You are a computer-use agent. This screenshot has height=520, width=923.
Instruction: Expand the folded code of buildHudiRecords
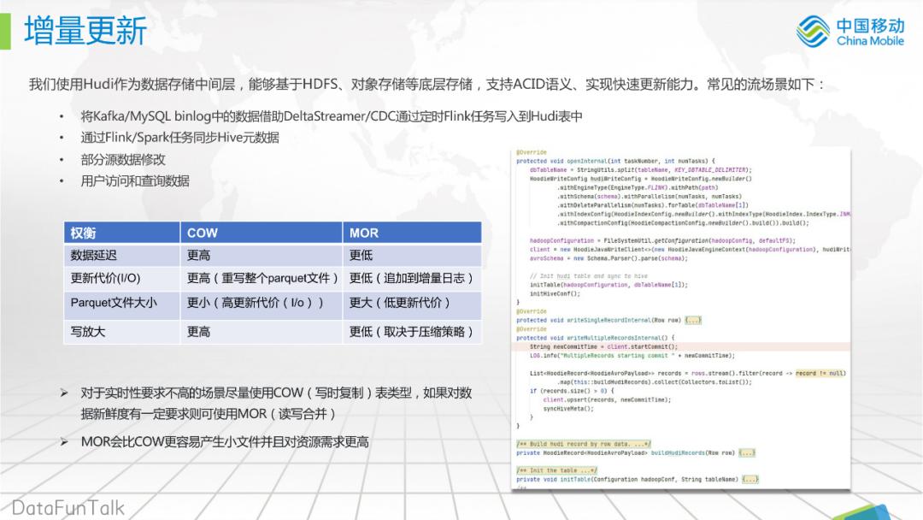pyautogui.click(x=746, y=452)
